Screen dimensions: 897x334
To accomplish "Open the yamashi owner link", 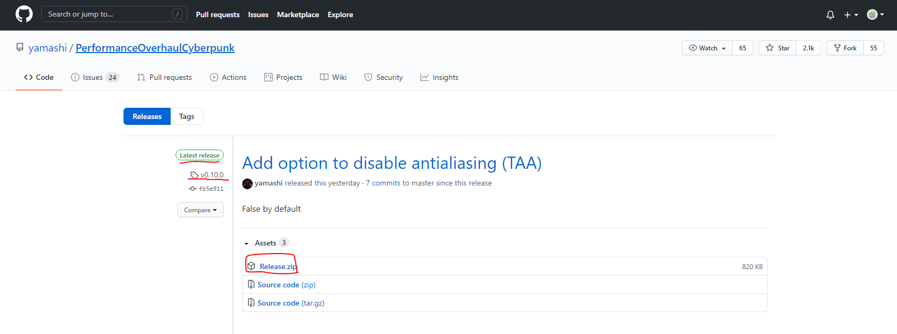I will (48, 48).
